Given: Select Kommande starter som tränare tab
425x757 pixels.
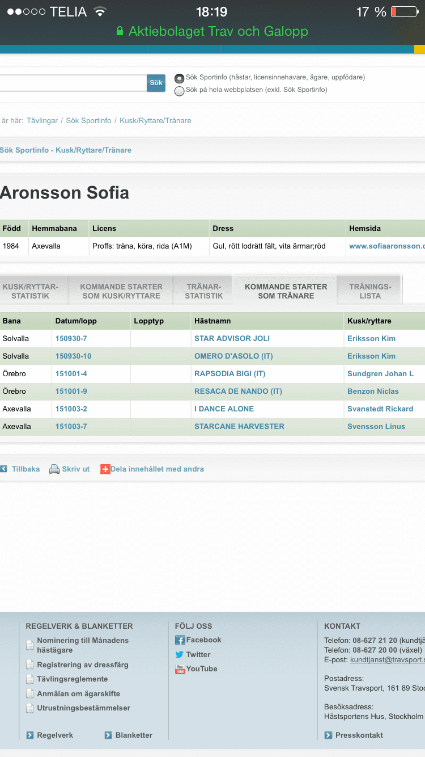Looking at the screenshot, I should pos(286,291).
